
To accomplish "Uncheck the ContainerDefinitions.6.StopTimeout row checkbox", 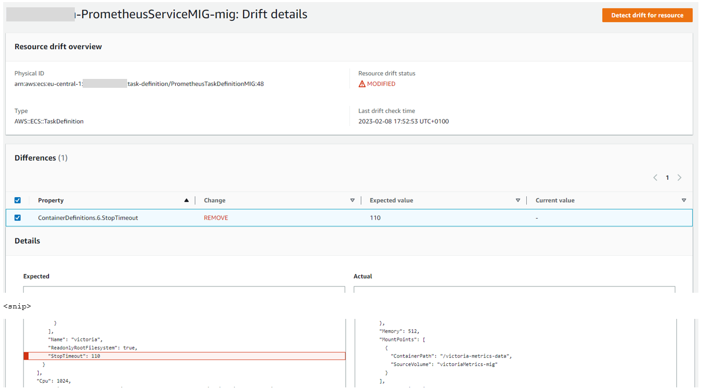I will [17, 217].
